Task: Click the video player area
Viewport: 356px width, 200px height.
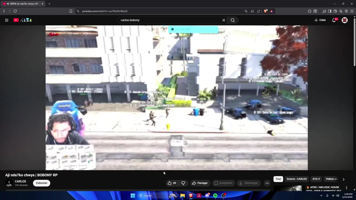Action: [x=177, y=97]
